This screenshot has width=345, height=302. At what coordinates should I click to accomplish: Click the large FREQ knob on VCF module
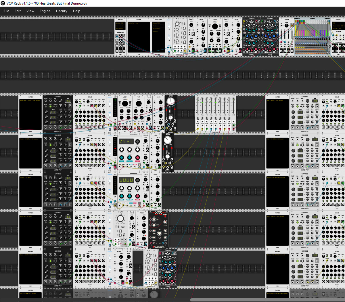[139, 104]
